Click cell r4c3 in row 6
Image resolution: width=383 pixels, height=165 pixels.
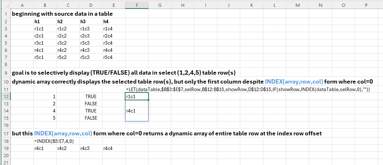pyautogui.click(x=91, y=50)
